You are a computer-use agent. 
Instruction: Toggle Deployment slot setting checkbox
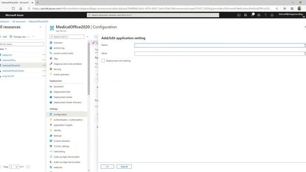103,61
